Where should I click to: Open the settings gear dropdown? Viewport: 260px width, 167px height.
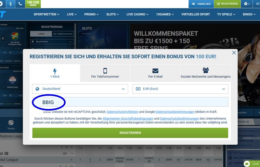coord(247,4)
